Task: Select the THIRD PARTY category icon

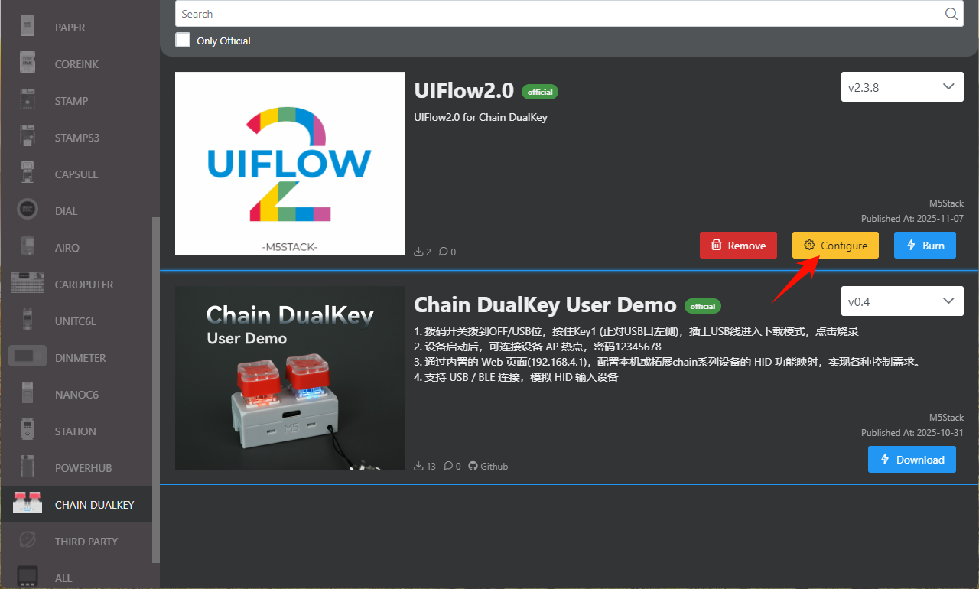Action: tap(28, 542)
